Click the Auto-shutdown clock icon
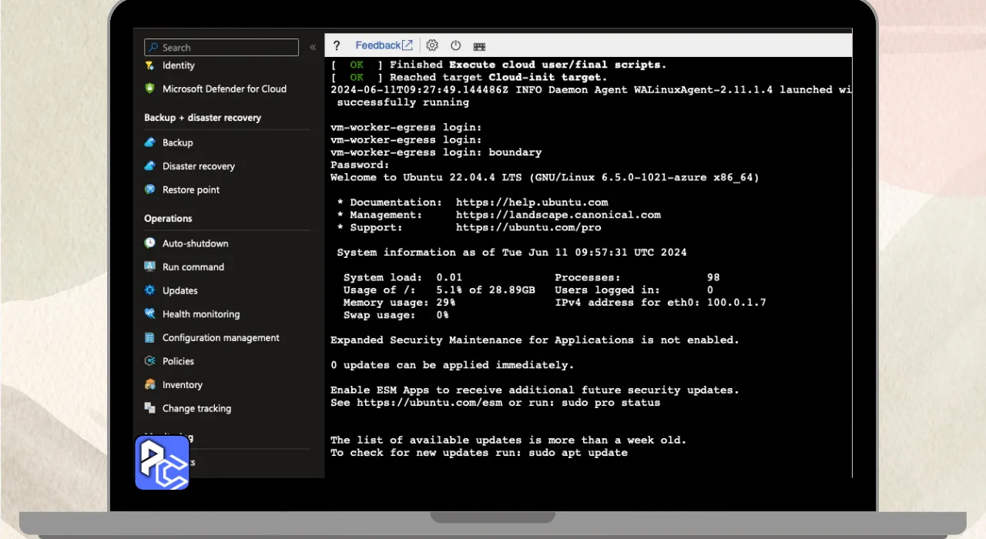 click(x=149, y=243)
